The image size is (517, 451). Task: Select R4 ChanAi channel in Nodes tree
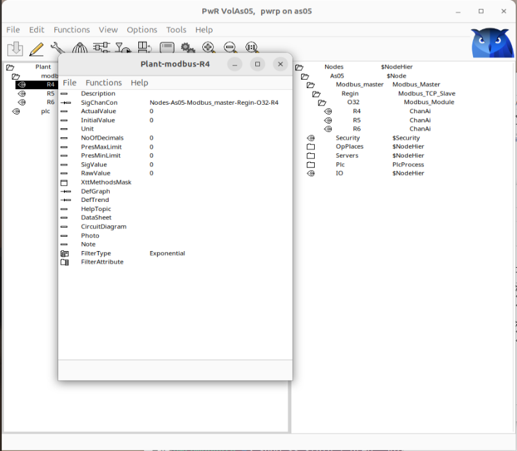click(357, 111)
